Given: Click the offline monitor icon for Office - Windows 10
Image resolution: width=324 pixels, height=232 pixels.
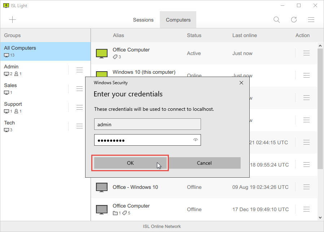Looking at the screenshot, I should tap(101, 187).
